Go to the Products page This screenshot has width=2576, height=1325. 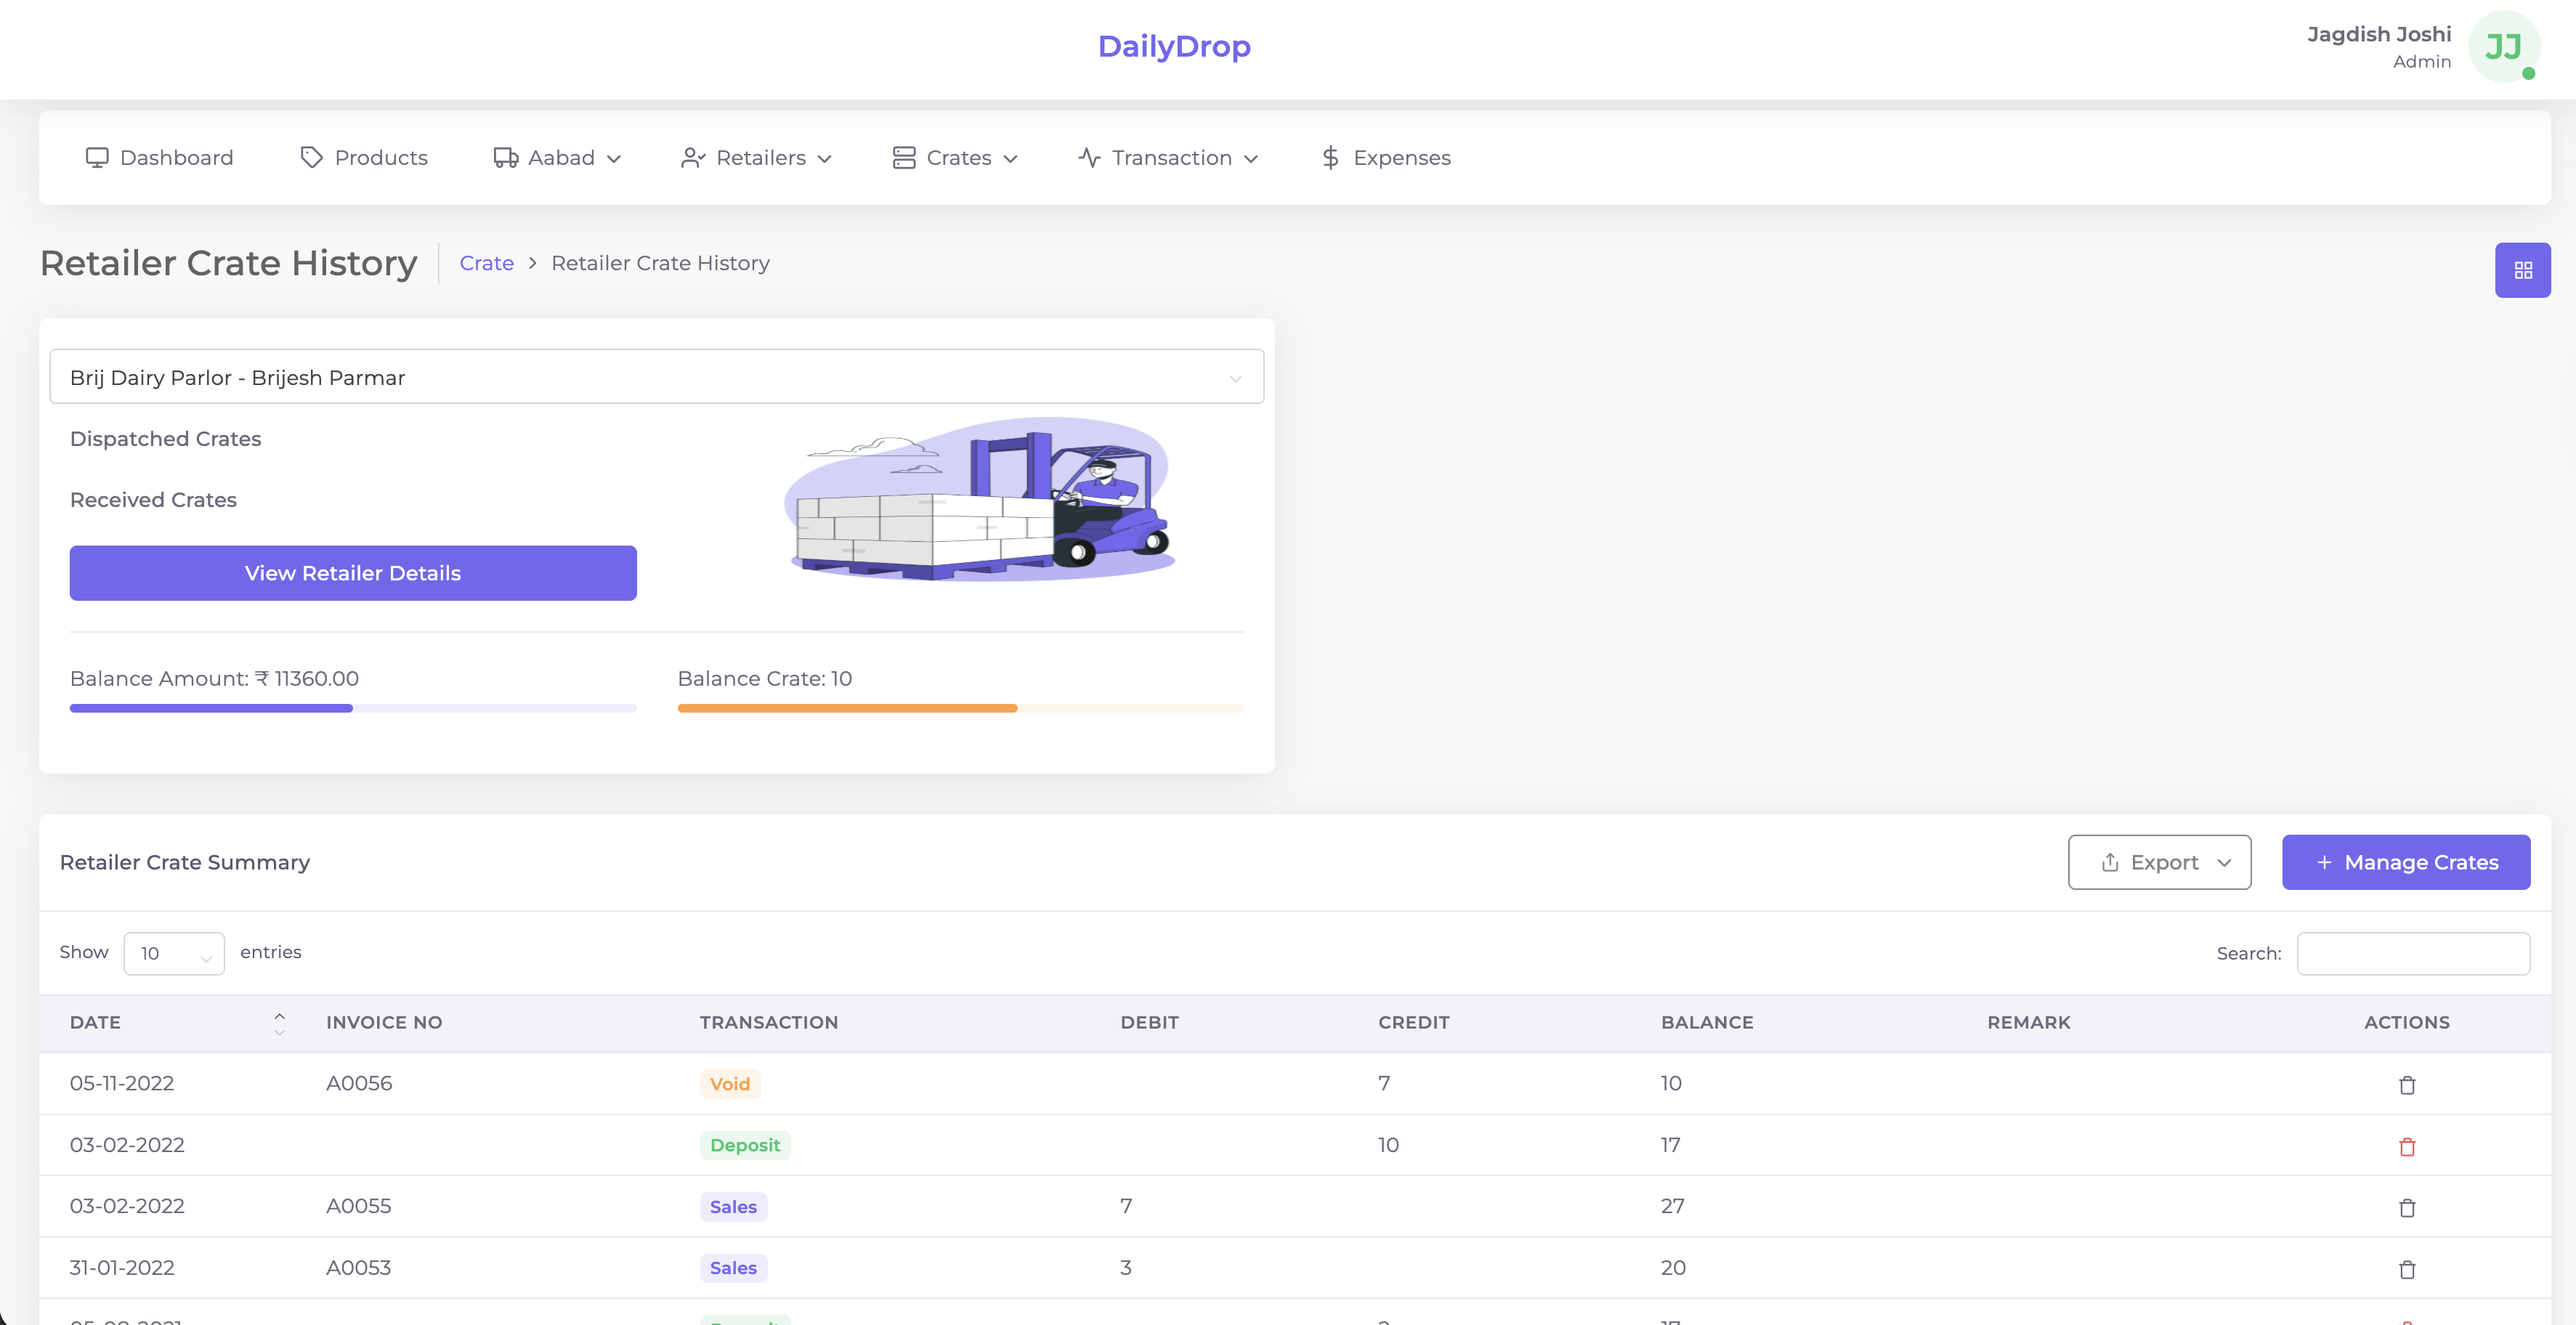click(x=364, y=158)
